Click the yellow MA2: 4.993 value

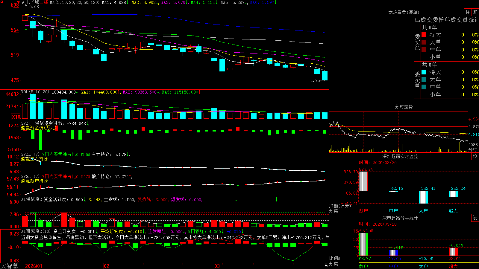pos(145,2)
